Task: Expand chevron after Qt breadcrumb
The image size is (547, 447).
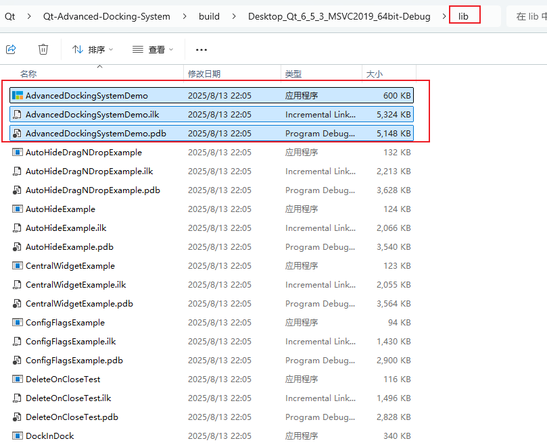Action: click(29, 16)
